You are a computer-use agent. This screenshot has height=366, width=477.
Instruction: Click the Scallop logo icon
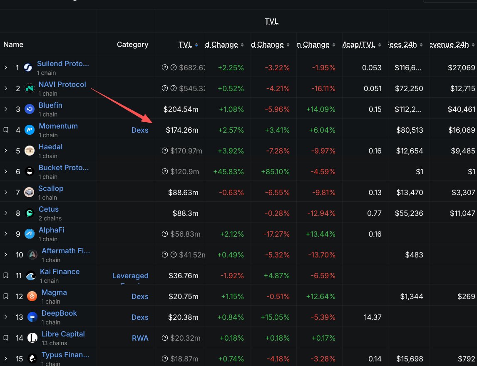point(29,193)
